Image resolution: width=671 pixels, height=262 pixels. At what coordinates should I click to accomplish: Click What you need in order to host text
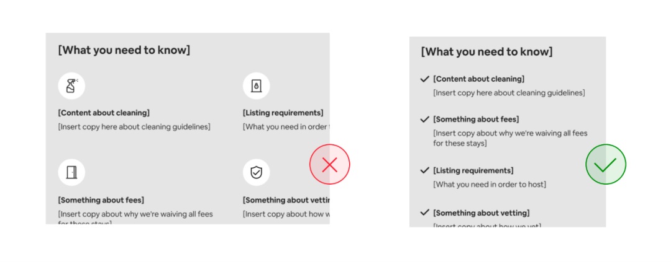pos(490,185)
